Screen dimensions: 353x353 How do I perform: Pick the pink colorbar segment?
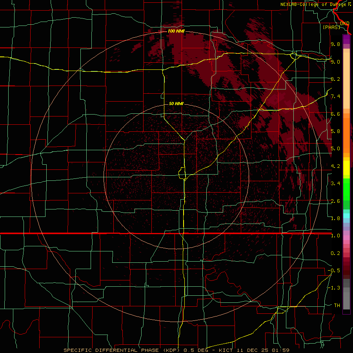(346, 238)
